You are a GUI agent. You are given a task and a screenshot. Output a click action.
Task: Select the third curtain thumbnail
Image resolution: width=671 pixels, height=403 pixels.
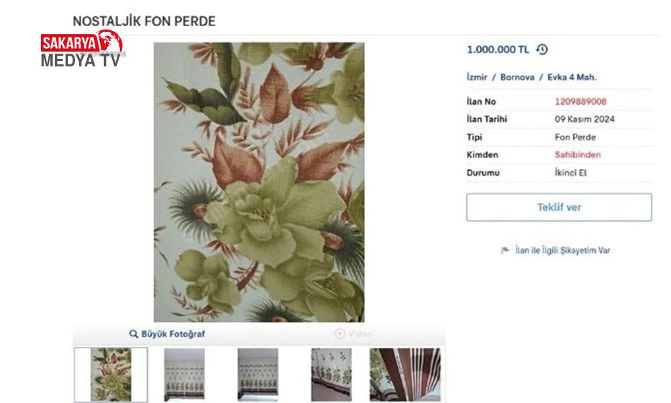258,375
